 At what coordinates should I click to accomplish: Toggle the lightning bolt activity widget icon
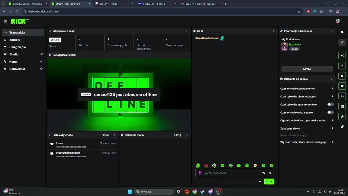point(342,66)
